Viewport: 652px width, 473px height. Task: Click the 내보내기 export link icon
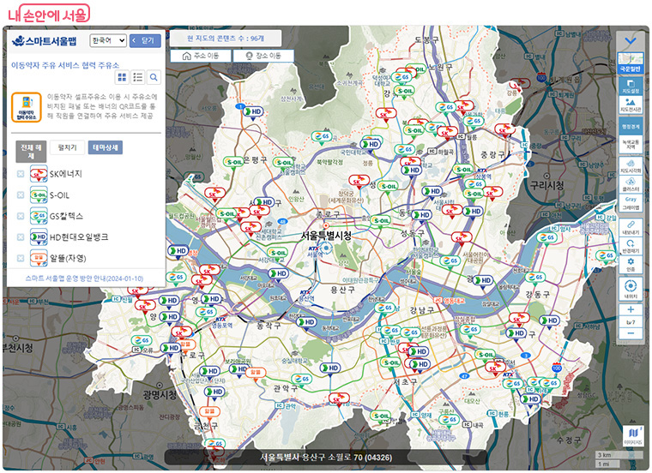pos(631,228)
